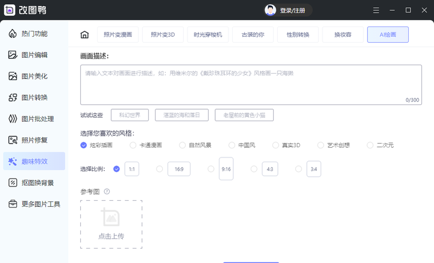Choose the 4:3 ratio radio
The height and width of the screenshot is (263, 434).
pyautogui.click(x=254, y=169)
